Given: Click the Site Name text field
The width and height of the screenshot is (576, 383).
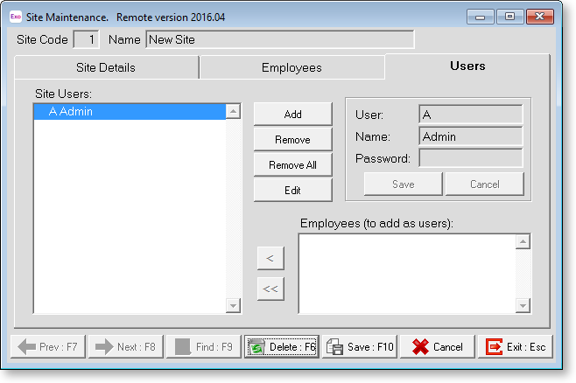Looking at the screenshot, I should 278,39.
